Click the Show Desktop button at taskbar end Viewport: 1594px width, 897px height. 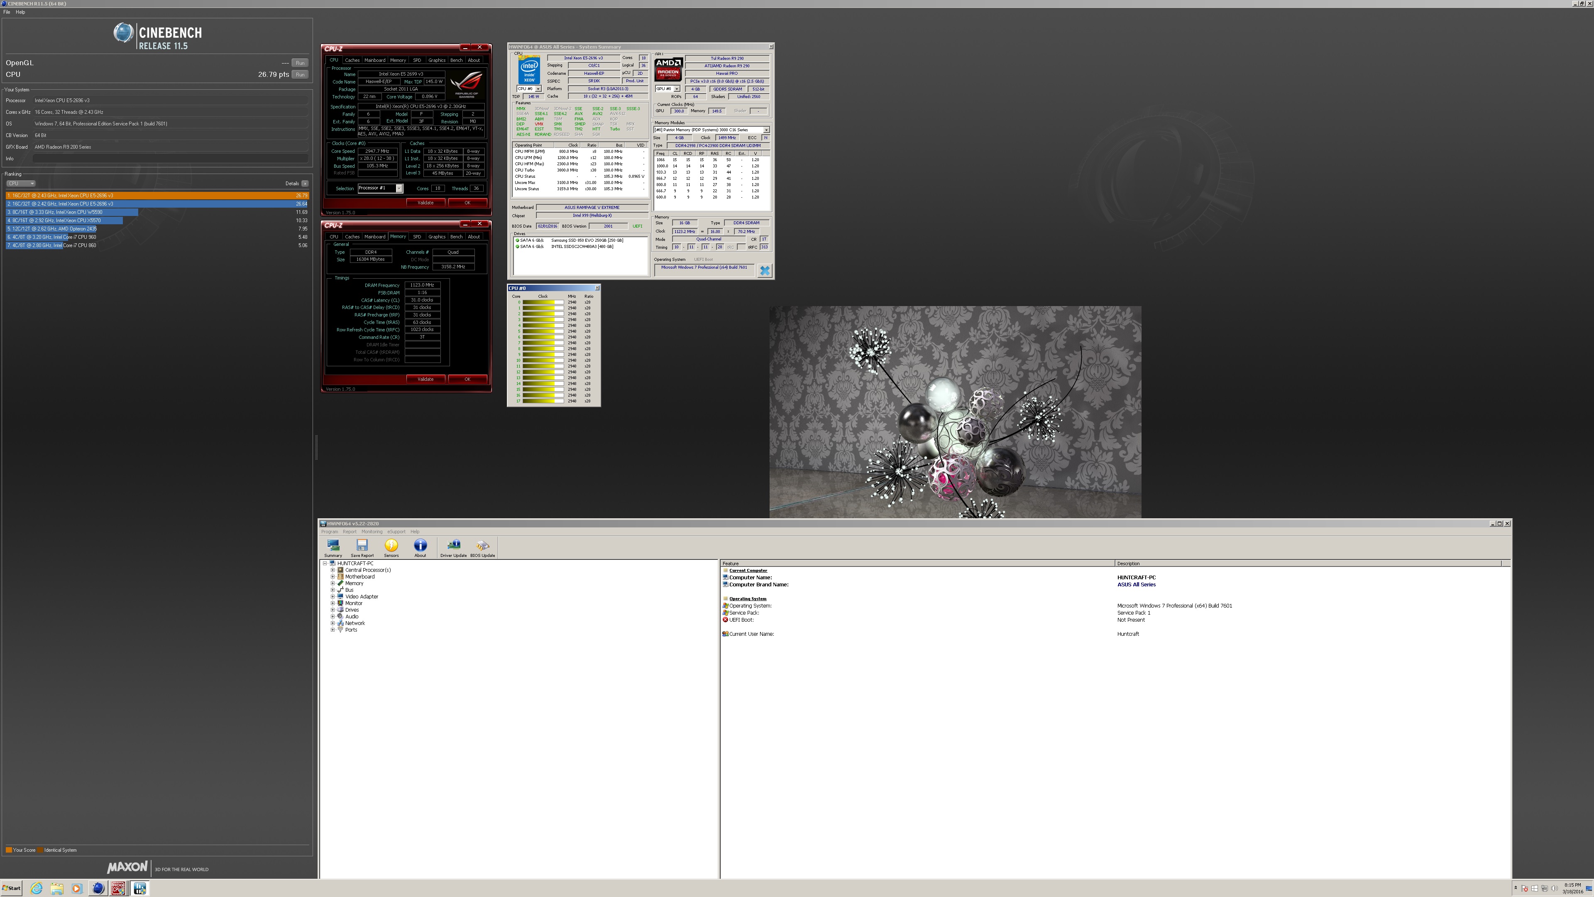pyautogui.click(x=1589, y=888)
